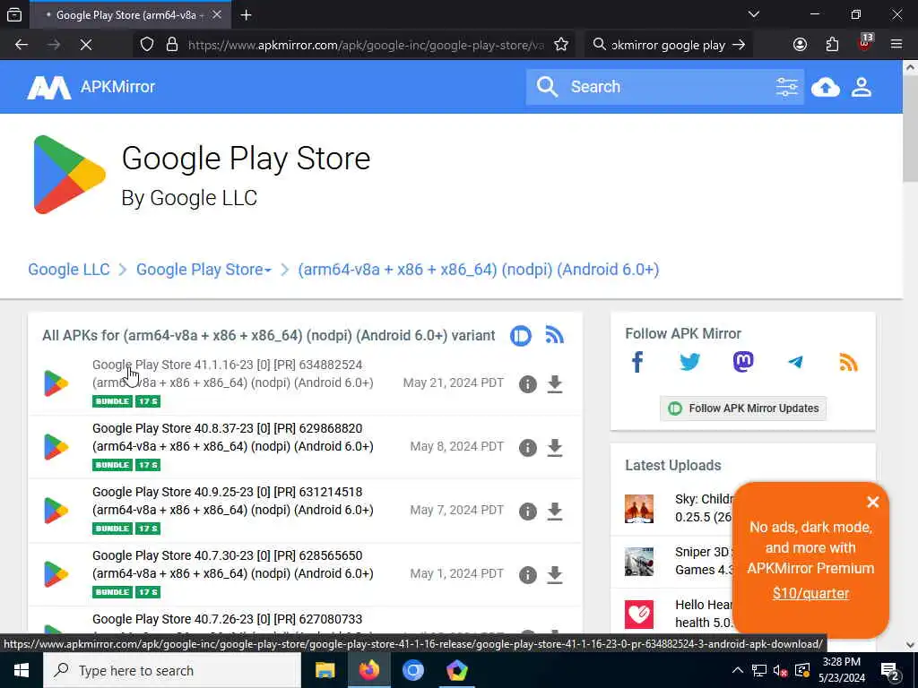The width and height of the screenshot is (918, 688).
Task: Click the BUNDLE badge under Play Store 41.1.16-23
Action: [x=112, y=401]
